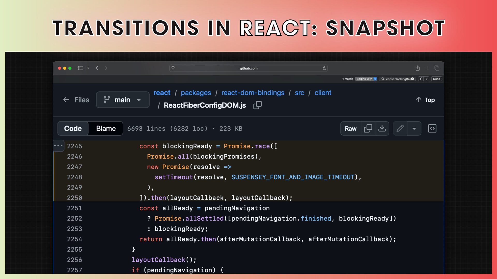Expand more edit options dropdown arrow

[x=414, y=128]
